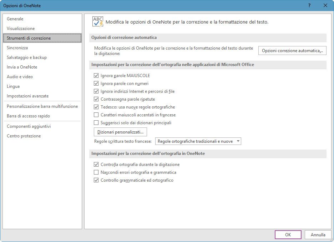The image size is (334, 242).
Task: Select Salvataggio e backup category
Action: point(27,57)
